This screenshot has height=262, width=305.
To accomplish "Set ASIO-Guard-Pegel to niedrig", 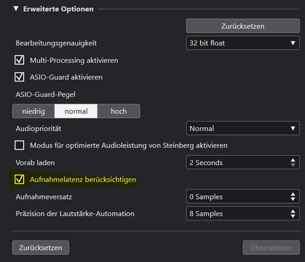I will pos(33,111).
